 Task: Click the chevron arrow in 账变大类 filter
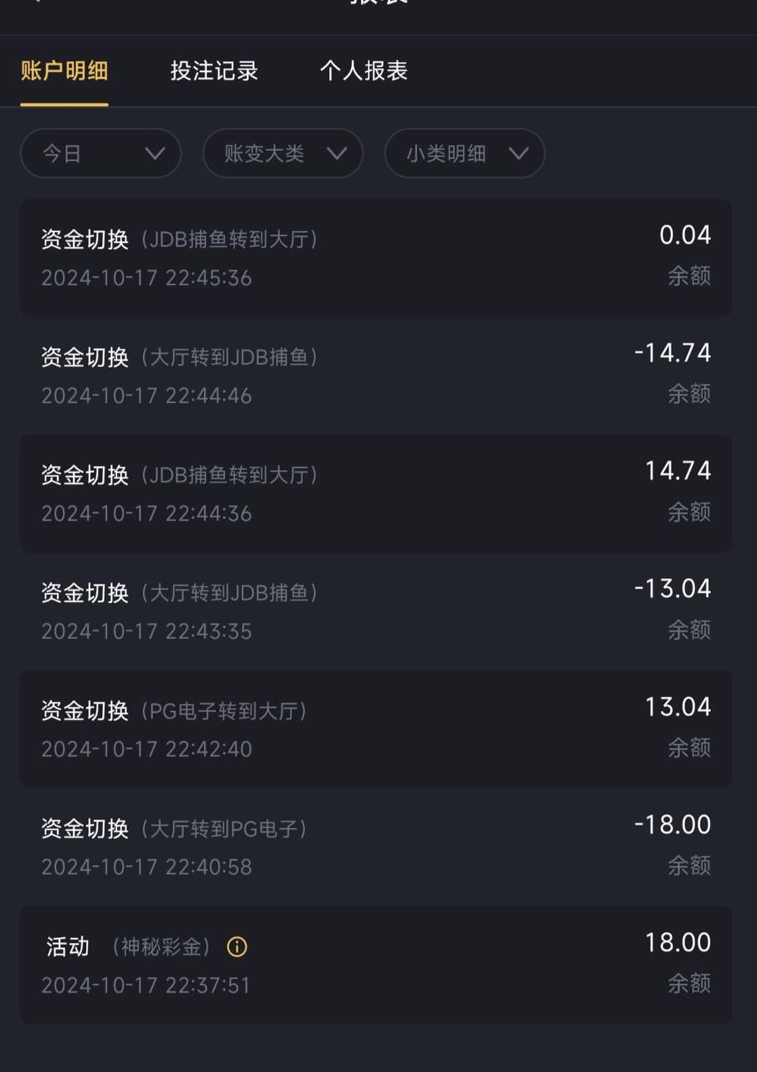pyautogui.click(x=337, y=153)
